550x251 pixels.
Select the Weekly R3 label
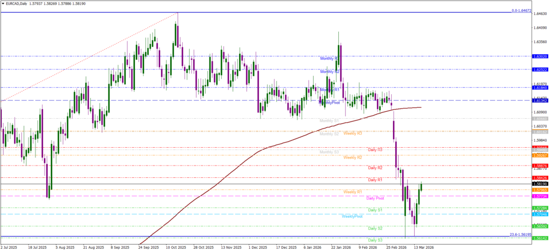(x=353, y=133)
